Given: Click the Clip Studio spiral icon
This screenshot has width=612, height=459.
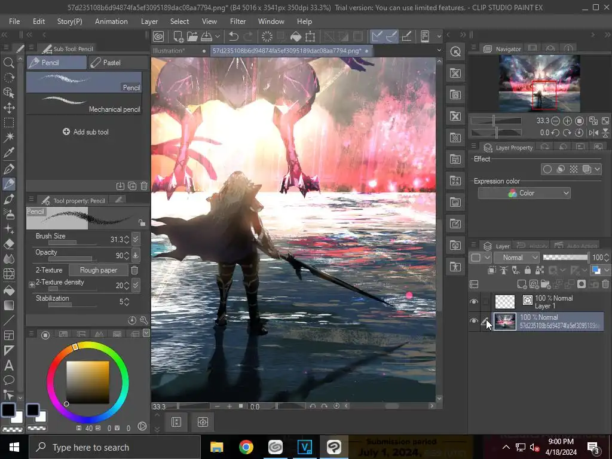Looking at the screenshot, I should (x=158, y=36).
